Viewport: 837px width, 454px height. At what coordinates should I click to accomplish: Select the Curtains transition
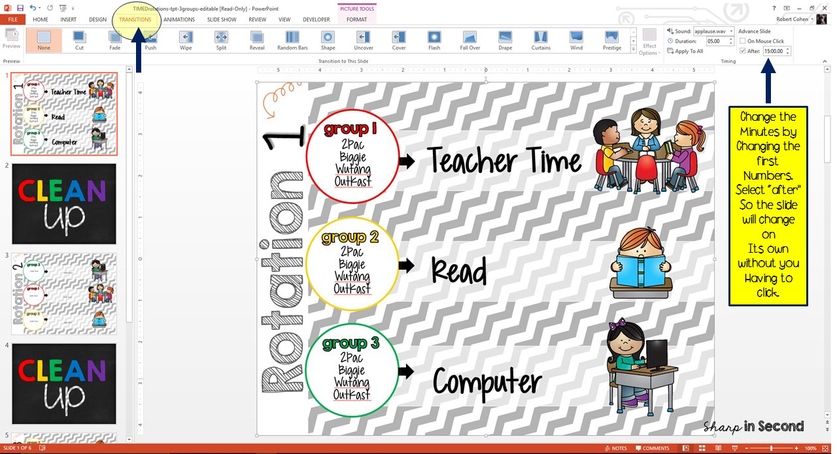pyautogui.click(x=541, y=41)
